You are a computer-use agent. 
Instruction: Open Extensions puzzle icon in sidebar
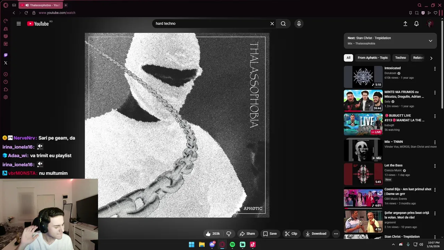pyautogui.click(x=6, y=90)
